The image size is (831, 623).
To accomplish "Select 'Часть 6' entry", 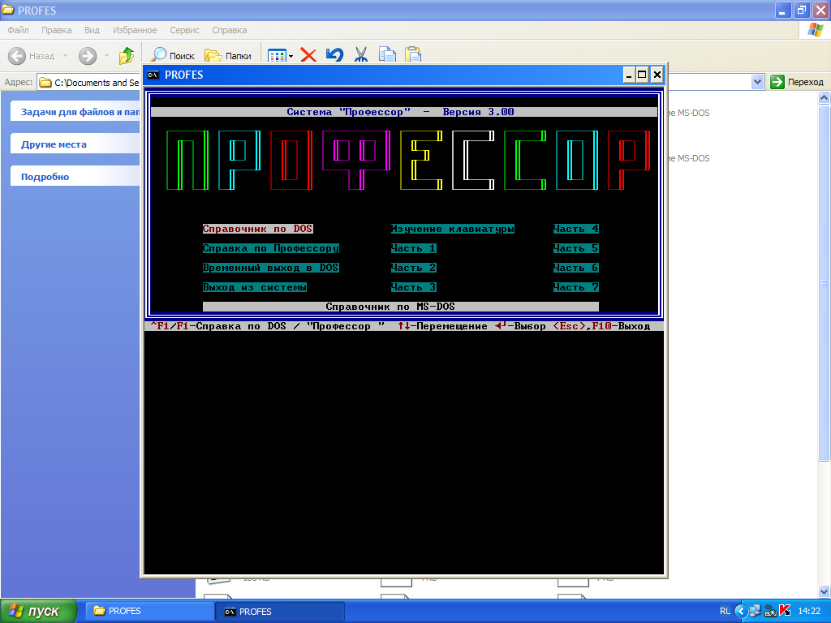I will 576,268.
